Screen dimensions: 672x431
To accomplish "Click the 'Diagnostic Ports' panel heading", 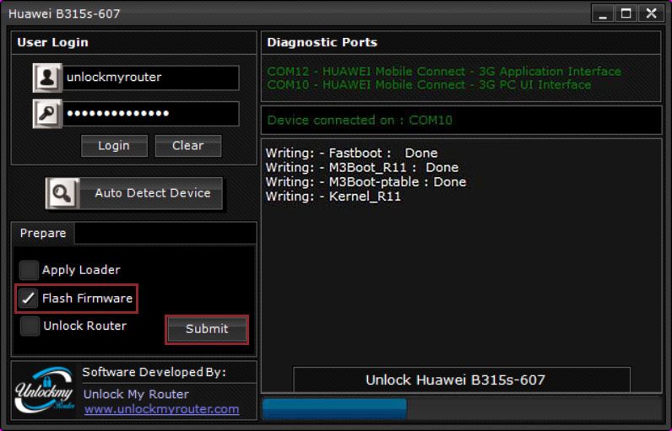I will pos(322,42).
